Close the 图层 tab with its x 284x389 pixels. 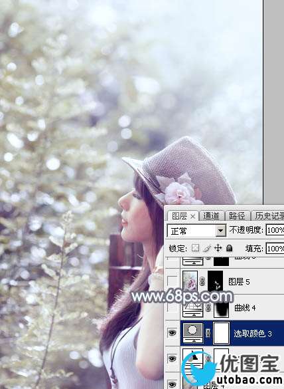pyautogui.click(x=192, y=217)
